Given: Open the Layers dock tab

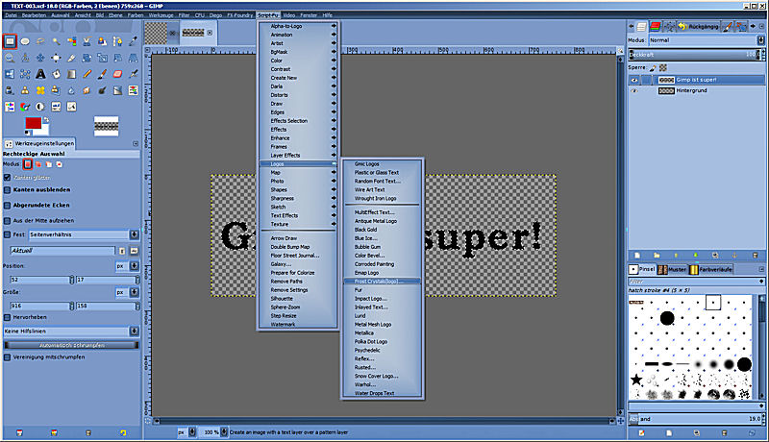Looking at the screenshot, I should [641, 27].
